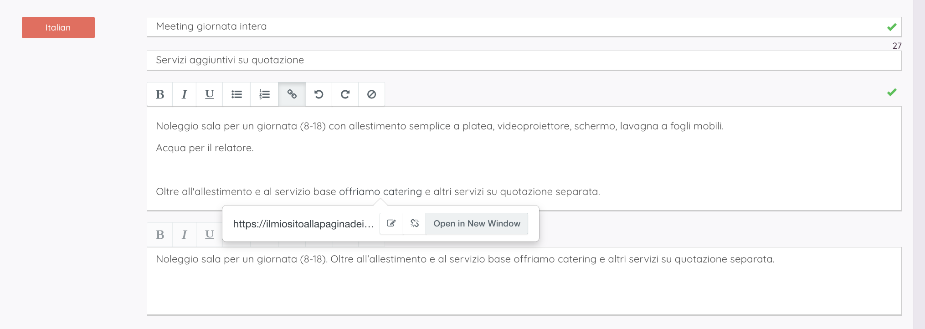Toggle underline in the first editor toolbar
925x329 pixels.
point(209,94)
